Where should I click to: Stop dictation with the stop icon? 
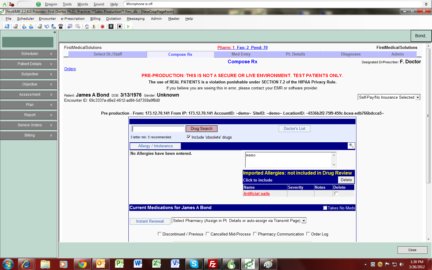(x=120, y=26)
